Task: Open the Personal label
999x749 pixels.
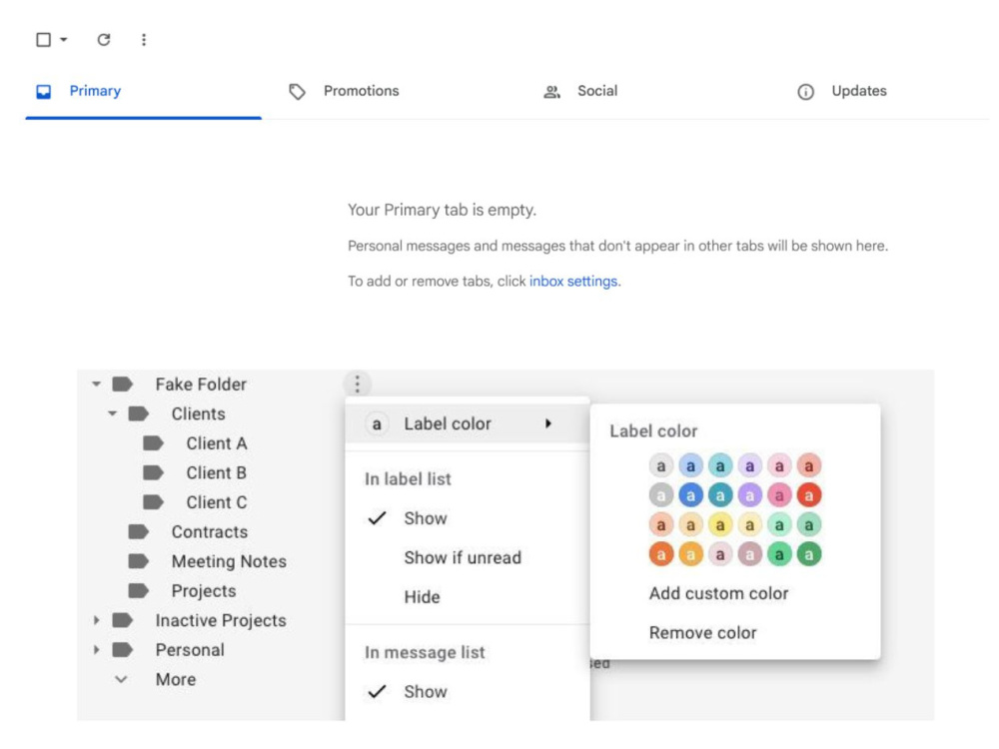Action: [190, 650]
